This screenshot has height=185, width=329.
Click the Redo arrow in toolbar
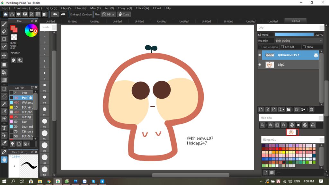[x=63, y=14]
